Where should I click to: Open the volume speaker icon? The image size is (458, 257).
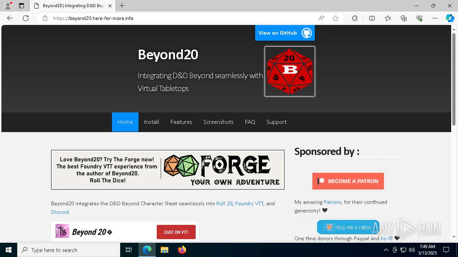[x=412, y=250]
